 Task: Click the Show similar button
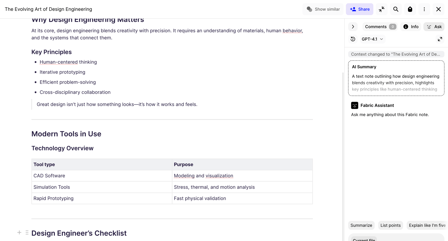[323, 9]
